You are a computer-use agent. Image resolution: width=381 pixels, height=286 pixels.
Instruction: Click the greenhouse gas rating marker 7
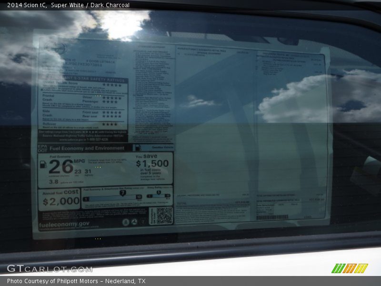pyautogui.click(x=123, y=193)
